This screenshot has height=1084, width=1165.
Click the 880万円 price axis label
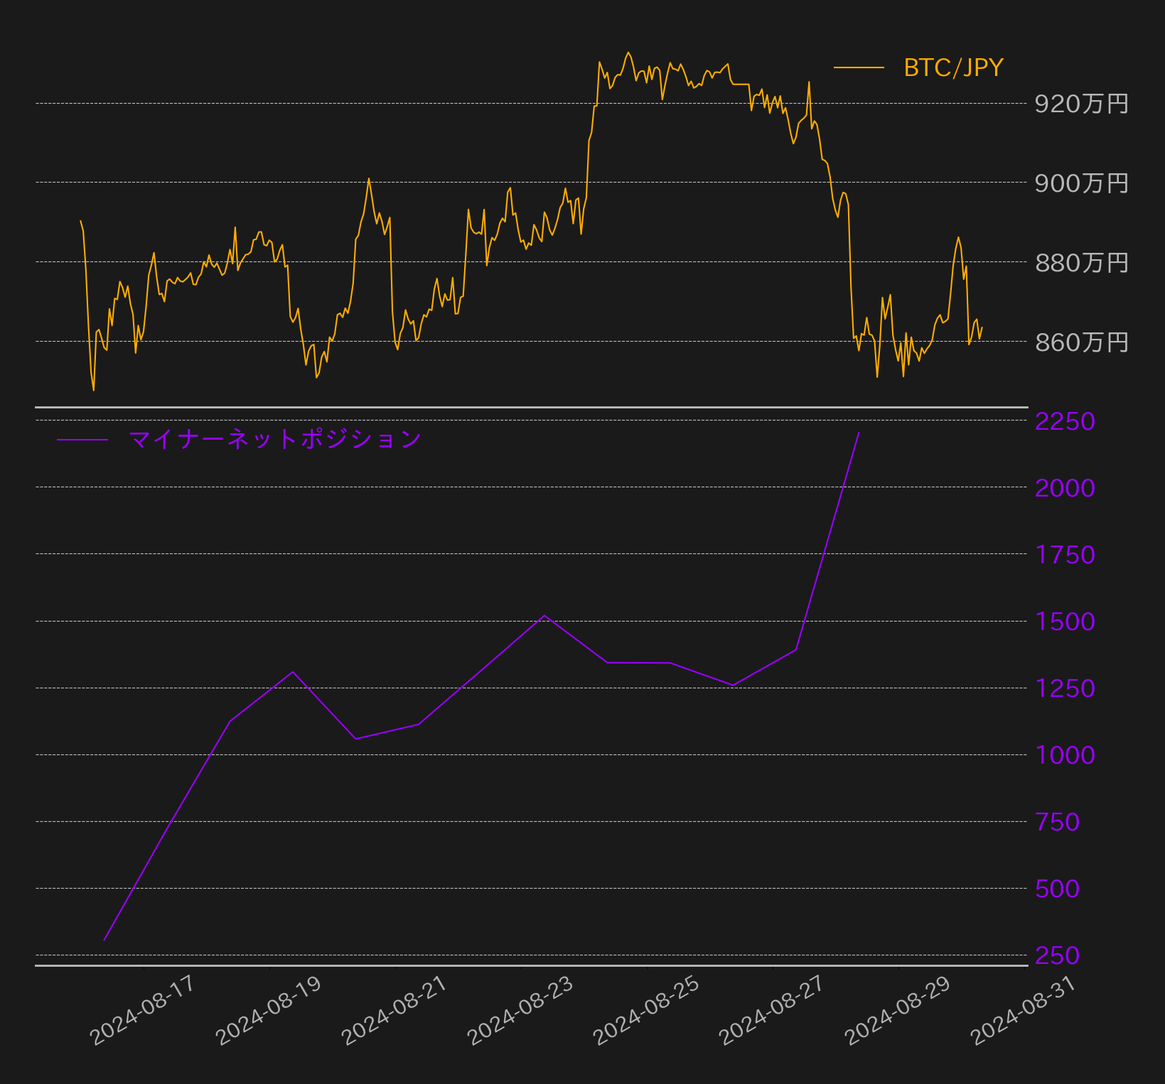click(1081, 263)
